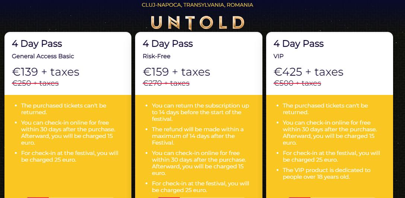This screenshot has width=405, height=198.
Task: Click the General Access Basic subtitle
Action: [x=43, y=56]
